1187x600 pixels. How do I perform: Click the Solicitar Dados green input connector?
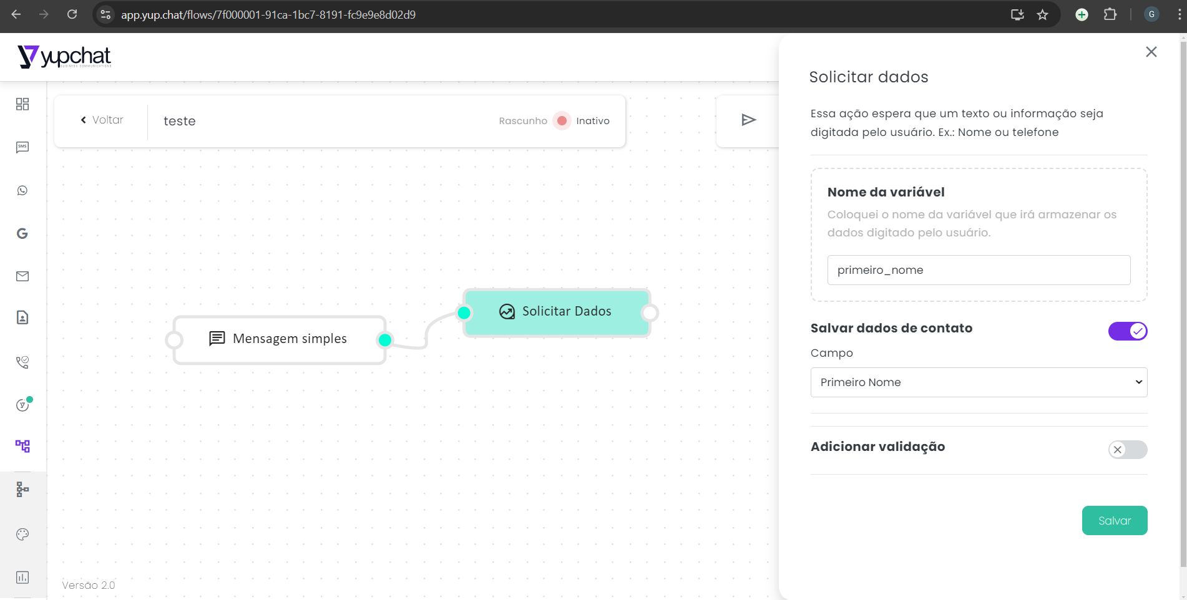464,313
